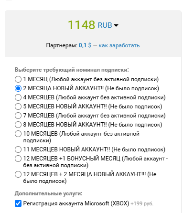Choose 12 МЕСЯЦЕВ + 2 МЕСЯЦА radio

pos(18,174)
